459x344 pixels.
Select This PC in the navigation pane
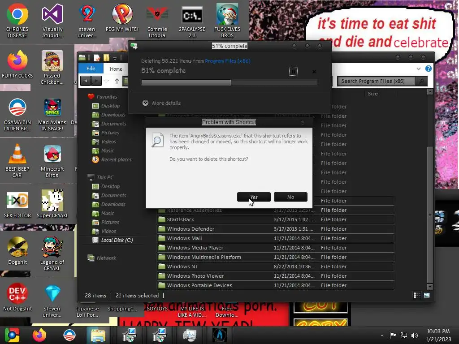pos(100,177)
